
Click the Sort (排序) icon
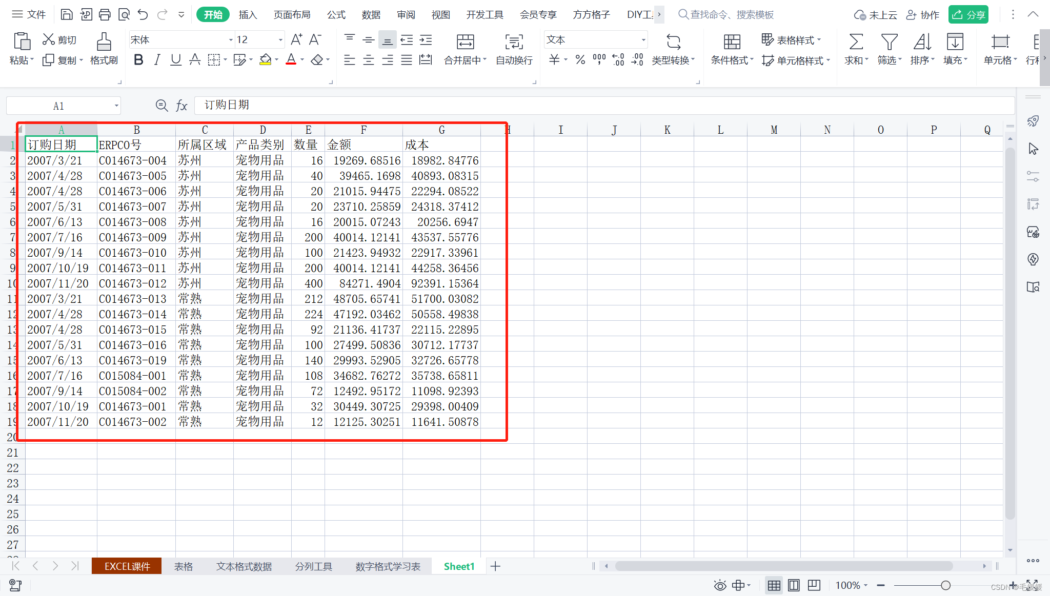922,42
